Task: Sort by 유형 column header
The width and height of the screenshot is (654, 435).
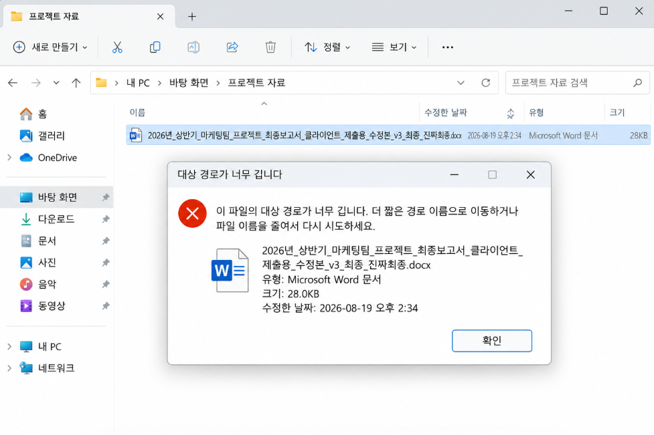Action: tap(536, 113)
